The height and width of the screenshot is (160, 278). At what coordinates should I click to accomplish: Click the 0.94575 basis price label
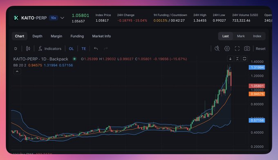(257, 94)
